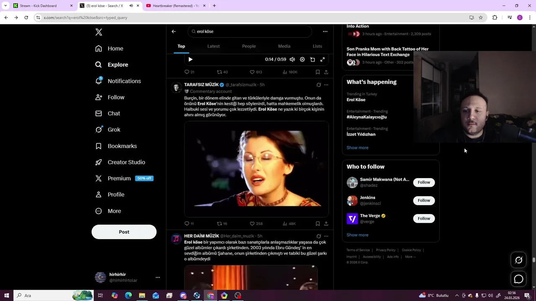This screenshot has height=301, width=536.
Task: Show more under What's happening
Action: click(x=358, y=148)
